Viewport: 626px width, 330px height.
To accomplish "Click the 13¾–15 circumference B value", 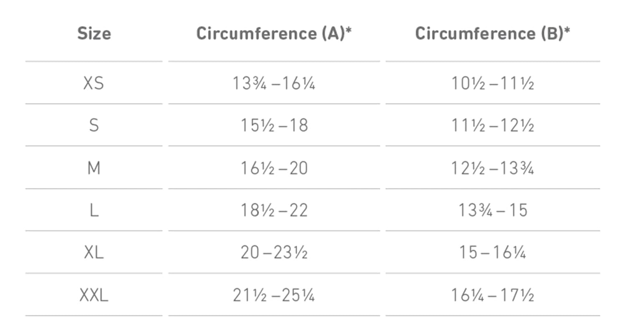I will click(493, 210).
